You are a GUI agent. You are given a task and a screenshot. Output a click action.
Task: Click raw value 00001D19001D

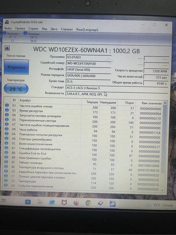[x=149, y=170]
